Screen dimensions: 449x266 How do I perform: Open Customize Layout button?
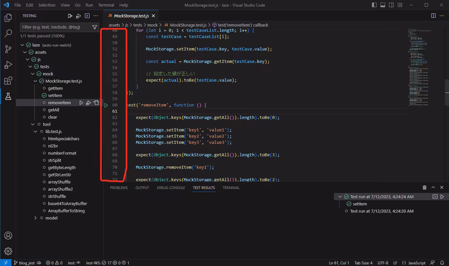click(399, 5)
